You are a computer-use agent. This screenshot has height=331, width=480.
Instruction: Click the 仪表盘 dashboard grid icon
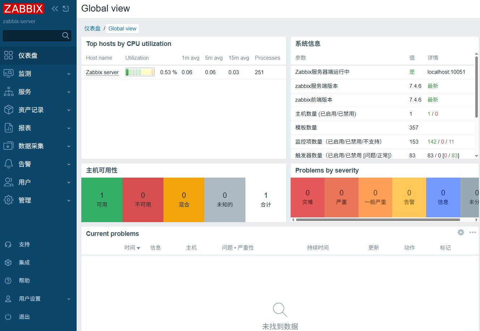[x=8, y=55]
